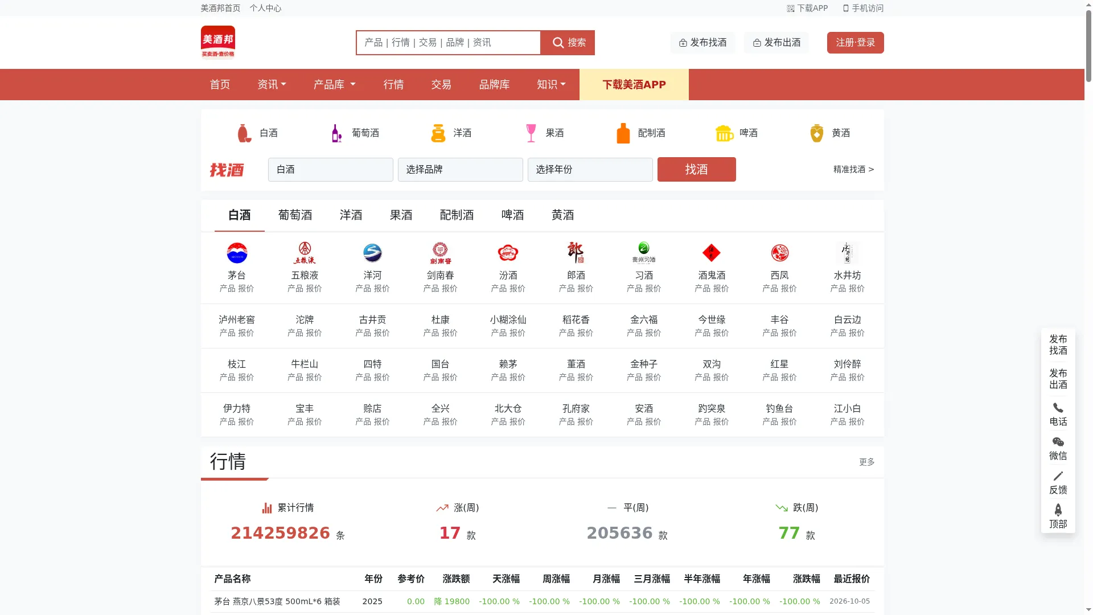Viewport: 1093px width, 615px height.
Task: Focus the 产品 行情 交易 search field
Action: [449, 43]
